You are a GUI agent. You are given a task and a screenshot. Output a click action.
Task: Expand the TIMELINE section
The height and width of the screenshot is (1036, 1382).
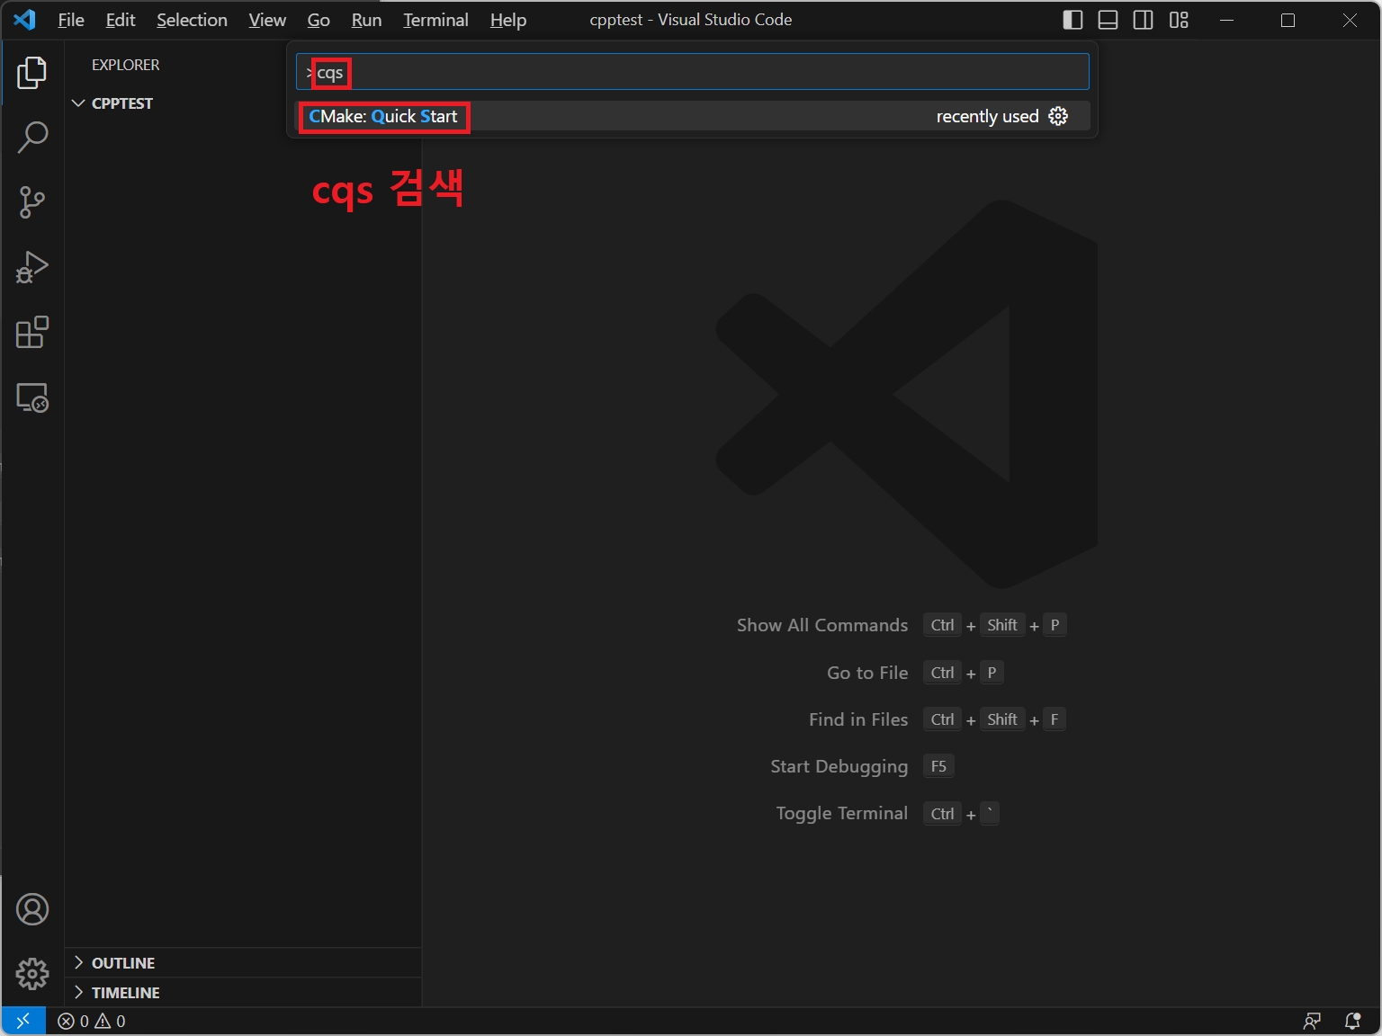(125, 993)
